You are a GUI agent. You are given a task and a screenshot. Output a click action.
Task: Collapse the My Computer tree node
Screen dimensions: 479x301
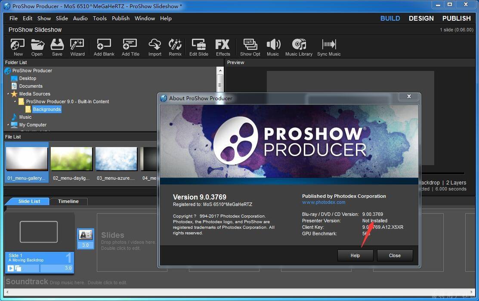[x=8, y=125]
